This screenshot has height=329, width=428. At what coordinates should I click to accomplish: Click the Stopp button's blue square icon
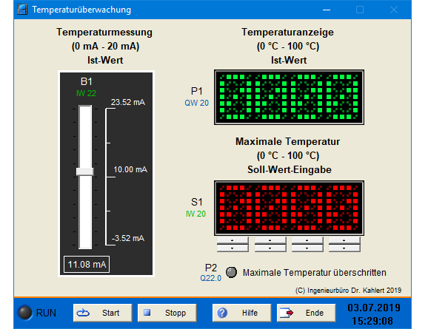pyautogui.click(x=147, y=313)
